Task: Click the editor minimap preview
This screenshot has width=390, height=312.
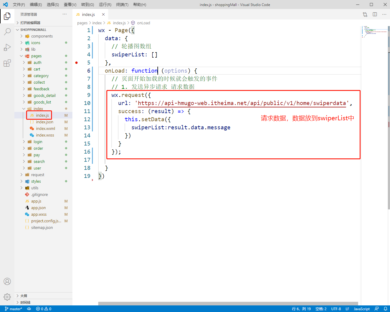Action: click(374, 31)
